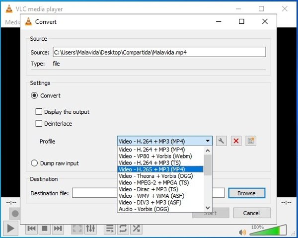Click the profile list scrollbar thumb
The image size is (298, 238).
pos(208,165)
